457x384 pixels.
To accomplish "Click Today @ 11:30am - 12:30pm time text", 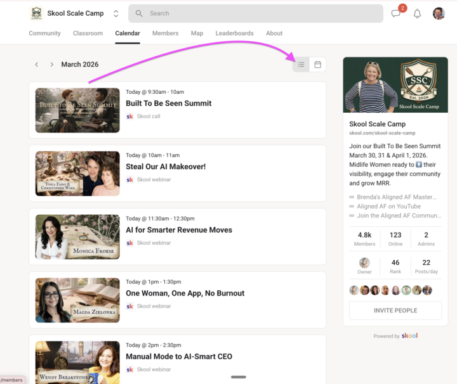I will click(x=160, y=219).
